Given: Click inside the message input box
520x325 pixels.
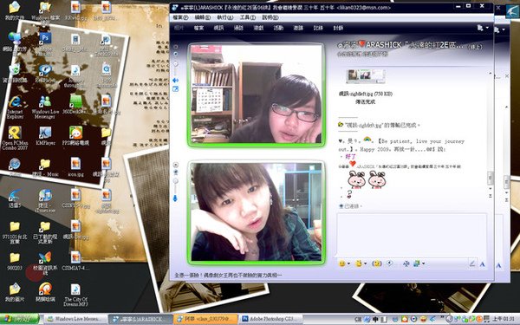Looking at the screenshot, I should [x=412, y=235].
